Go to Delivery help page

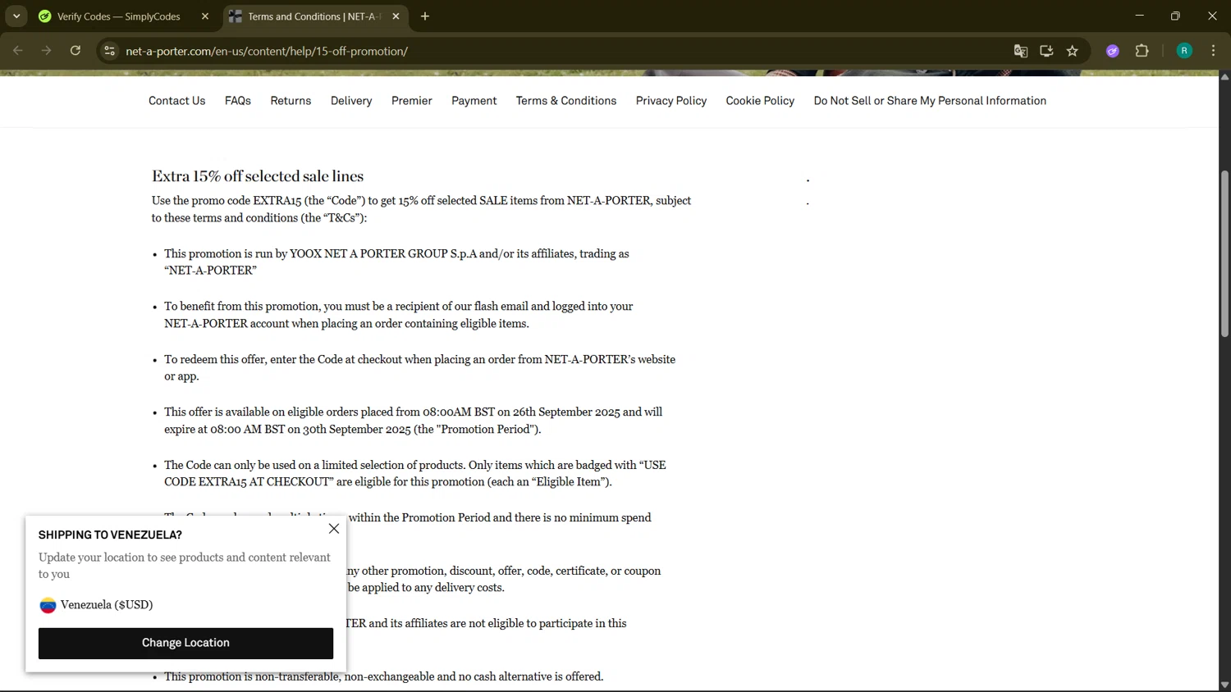[x=351, y=101]
